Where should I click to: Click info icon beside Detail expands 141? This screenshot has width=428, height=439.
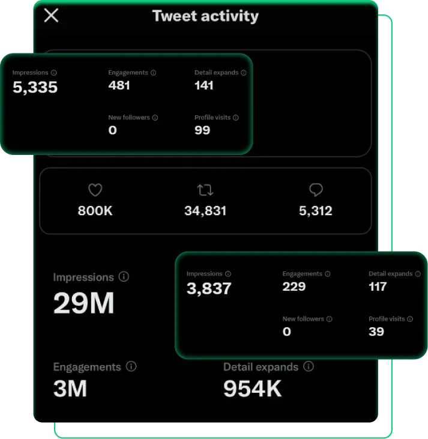[x=244, y=73]
